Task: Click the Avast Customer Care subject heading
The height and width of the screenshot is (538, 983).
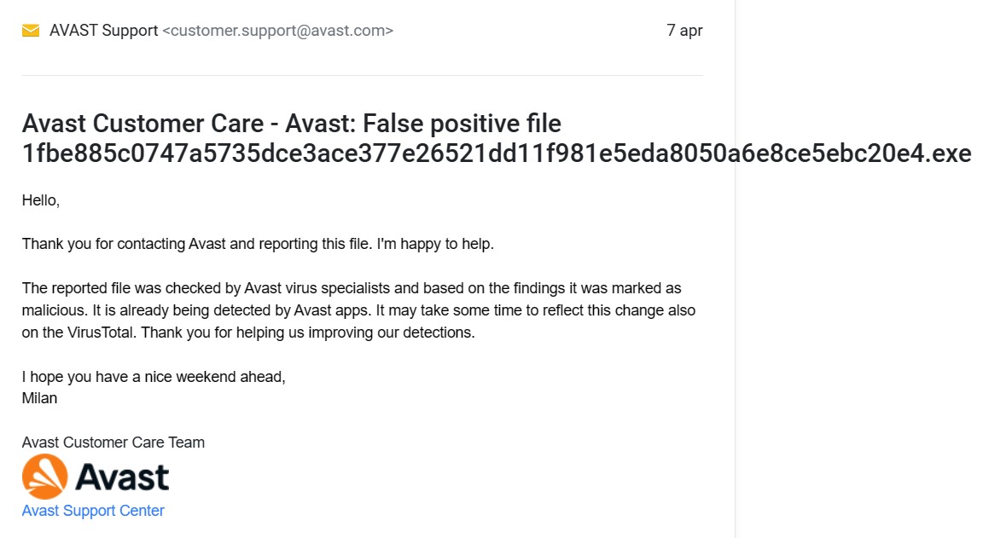Action: [x=291, y=124]
